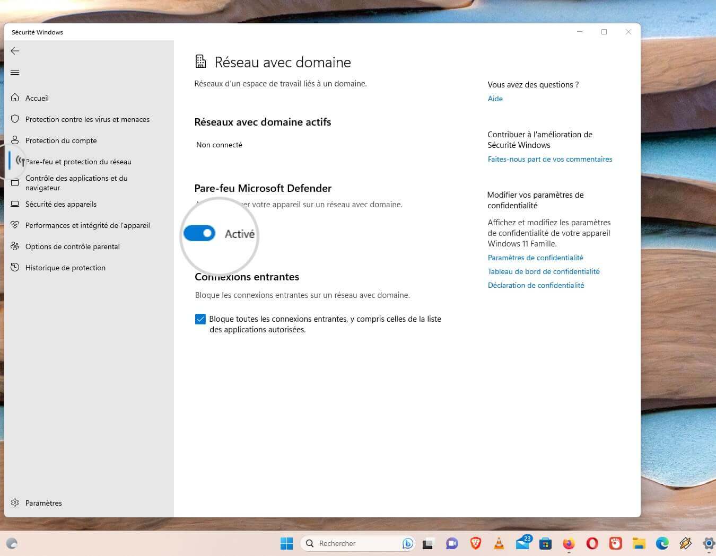Screen dimensions: 716x556
Task: Click the Sécurité Windows window title
Action: [x=37, y=32]
